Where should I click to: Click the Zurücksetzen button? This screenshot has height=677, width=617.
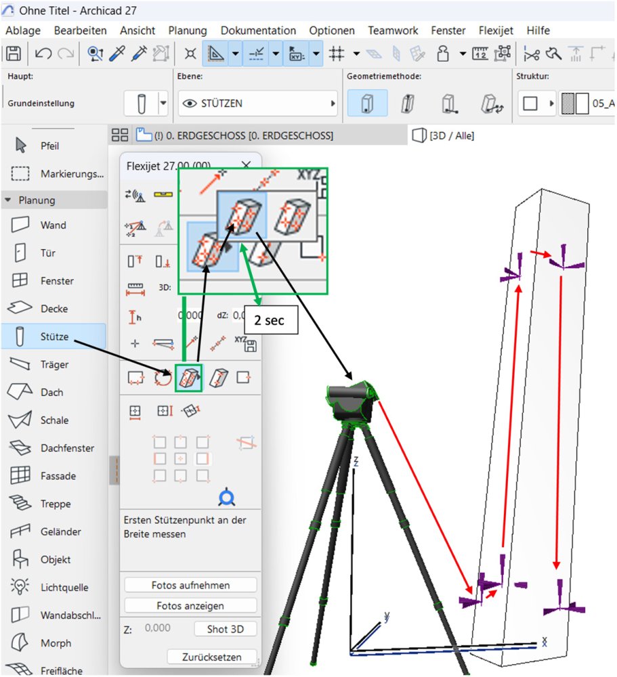[212, 657]
